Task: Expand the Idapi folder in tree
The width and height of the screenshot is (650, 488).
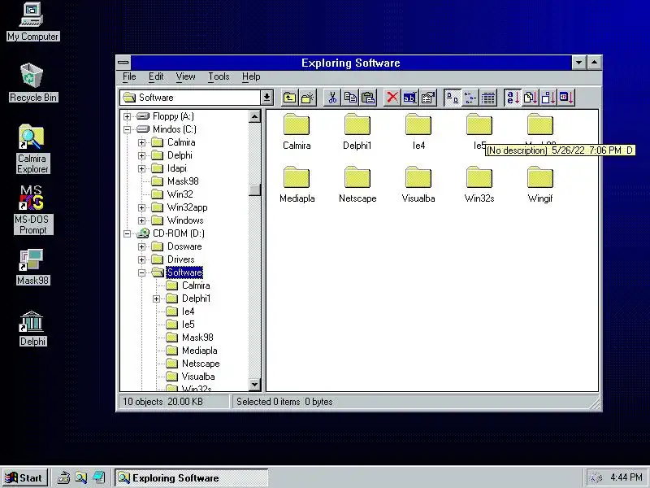Action: 141,168
